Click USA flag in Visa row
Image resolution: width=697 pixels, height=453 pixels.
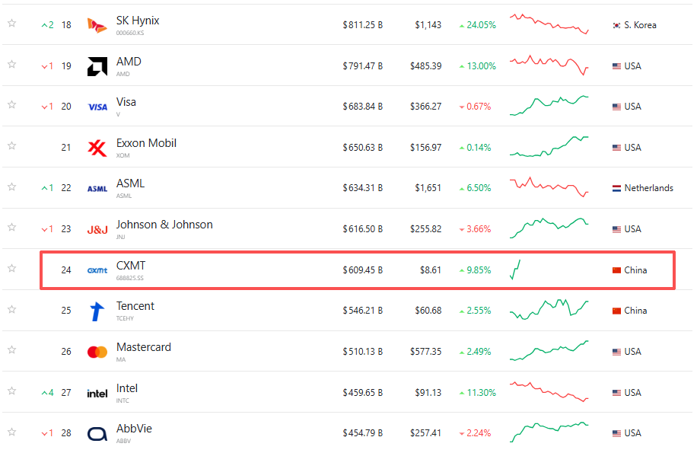(616, 107)
